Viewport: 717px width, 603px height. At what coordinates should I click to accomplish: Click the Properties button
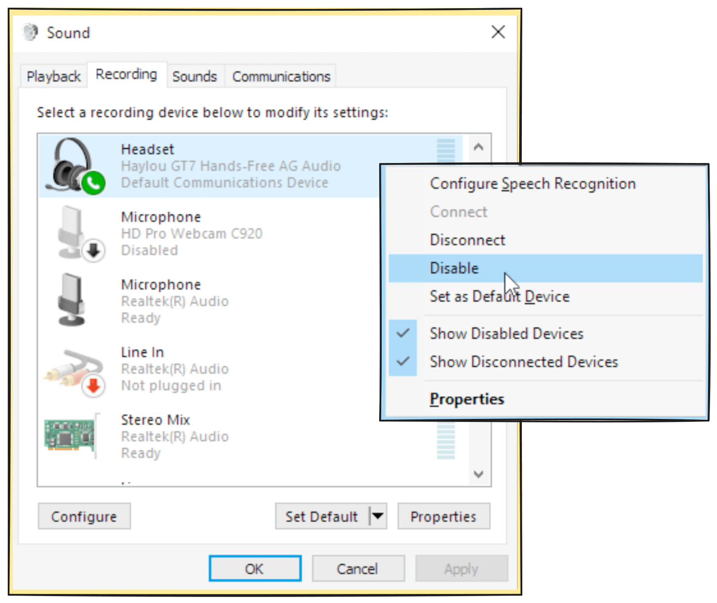(x=444, y=516)
